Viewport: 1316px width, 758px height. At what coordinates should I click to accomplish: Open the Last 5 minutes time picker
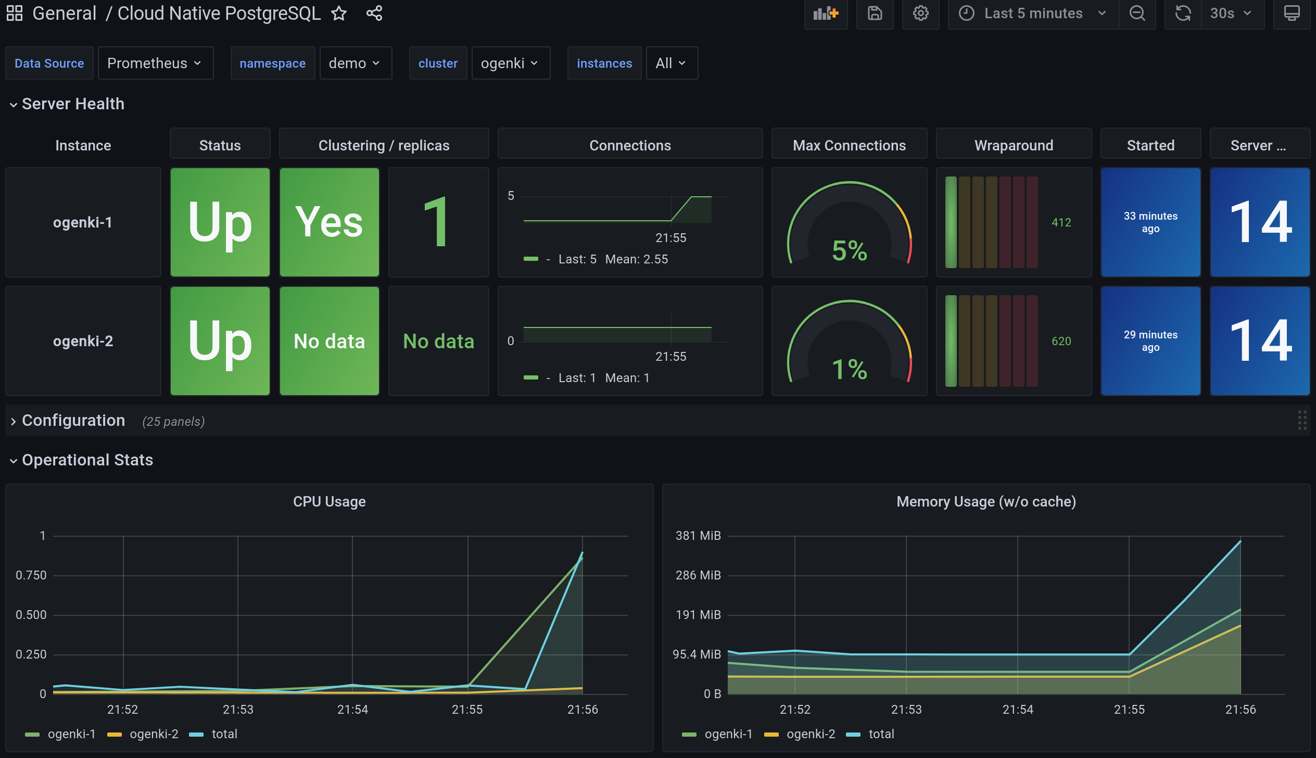(x=1033, y=14)
